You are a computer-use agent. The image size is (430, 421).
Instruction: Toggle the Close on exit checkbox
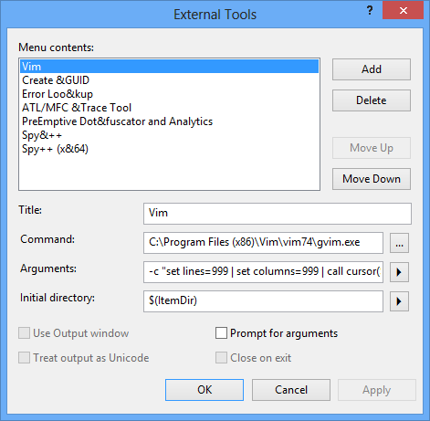click(x=221, y=358)
